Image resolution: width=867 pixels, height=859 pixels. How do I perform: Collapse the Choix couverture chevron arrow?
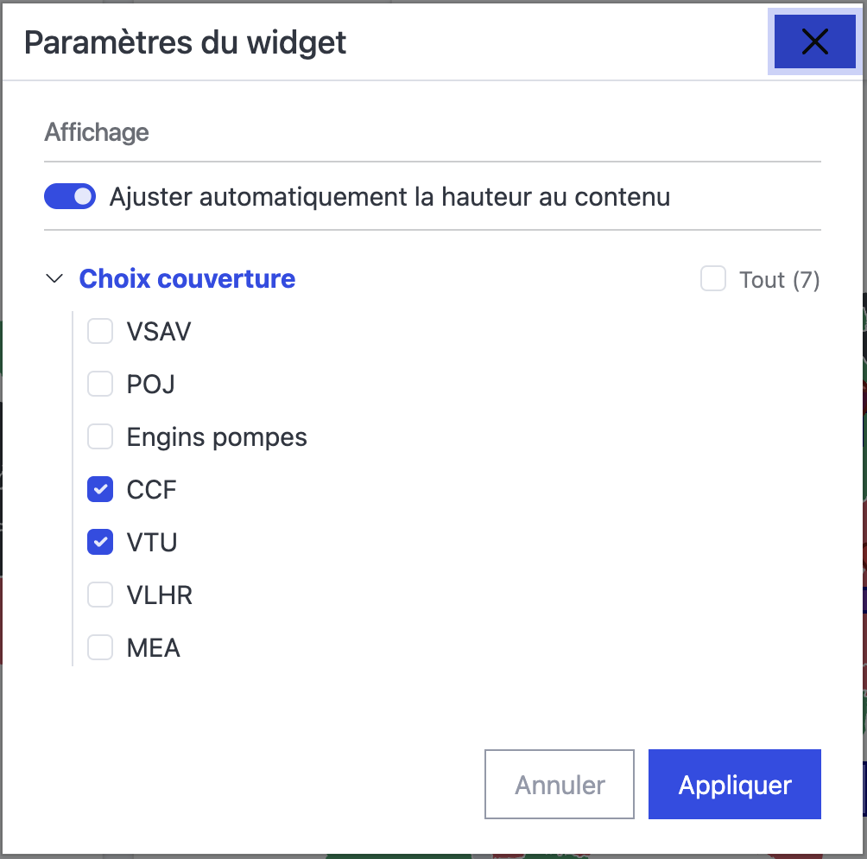(54, 279)
